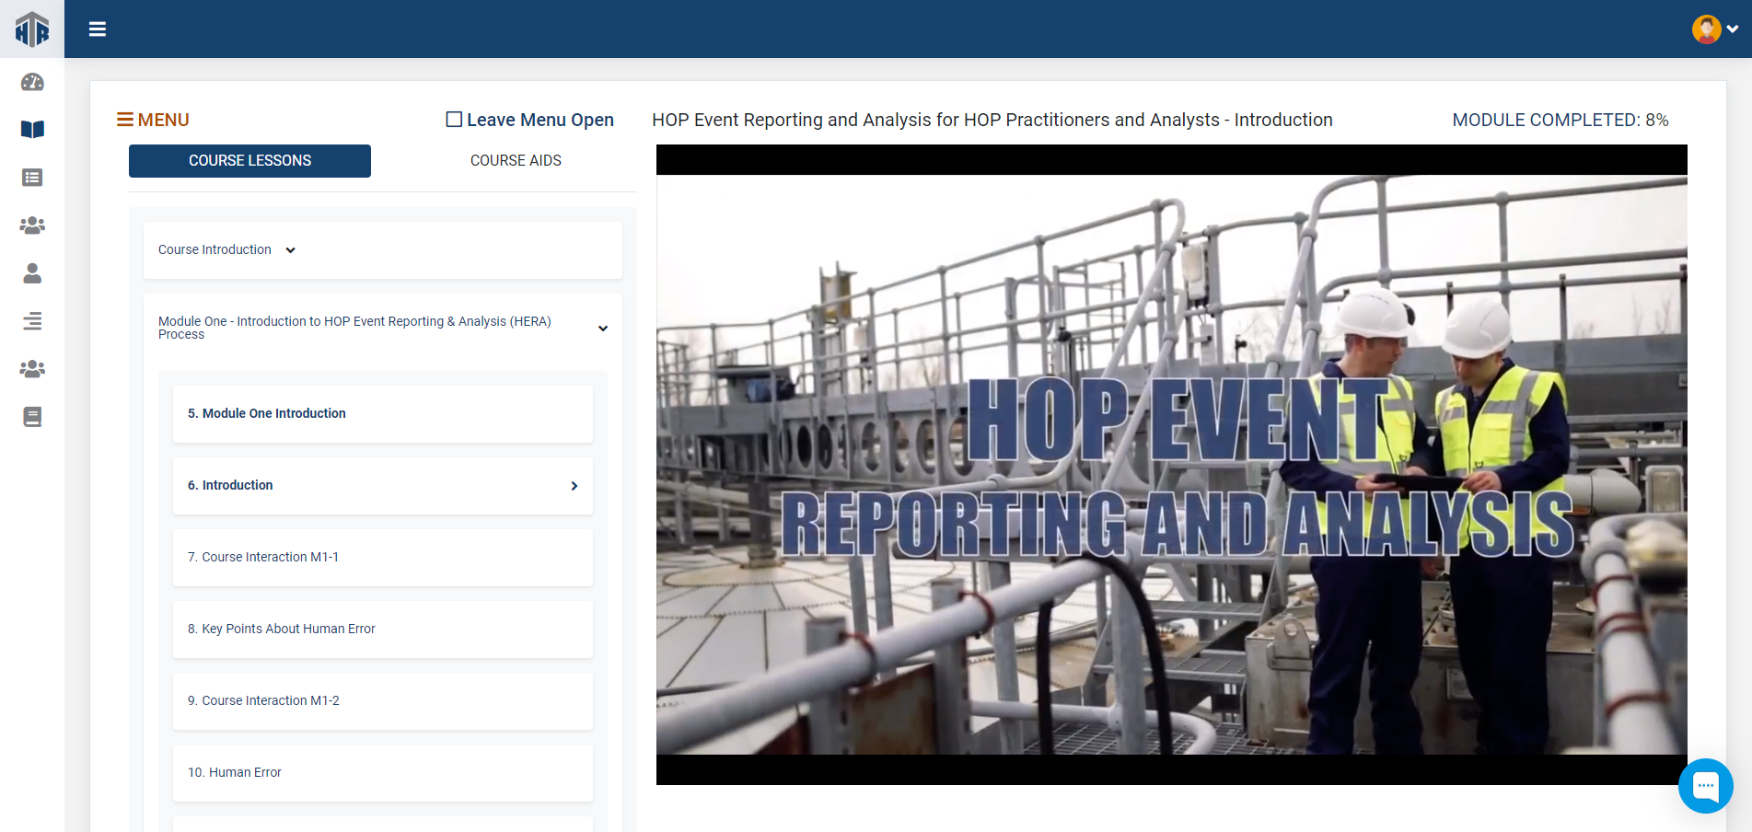Click the hamburger menu in top bar
The image size is (1752, 832).
pos(98,29)
